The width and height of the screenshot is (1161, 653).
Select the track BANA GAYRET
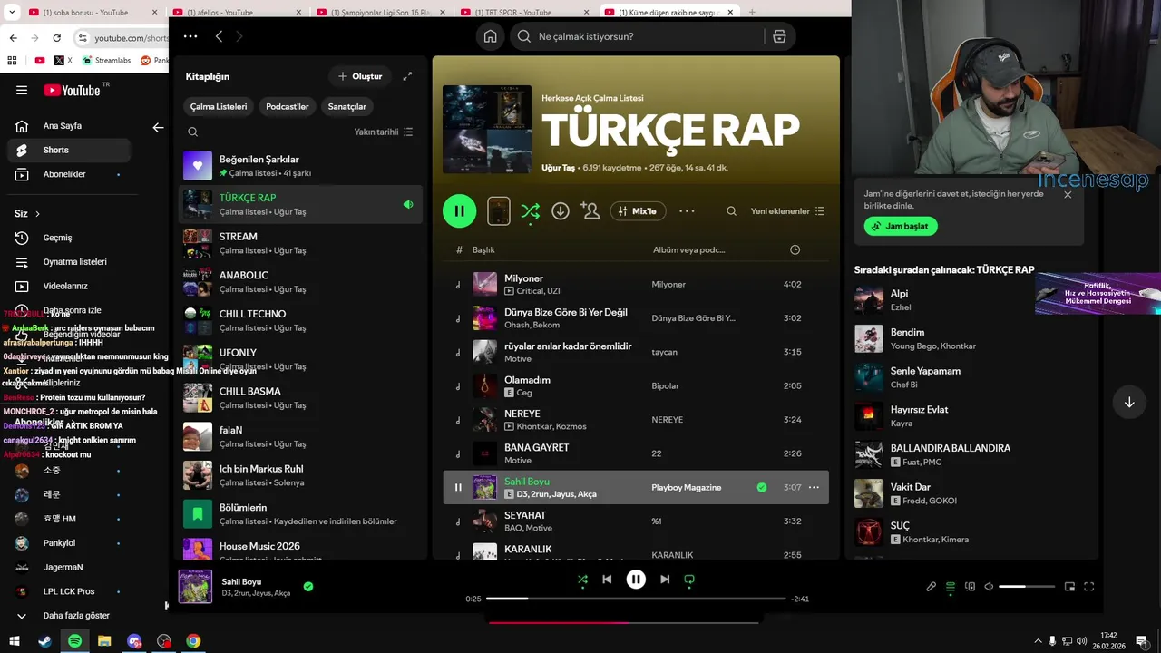pyautogui.click(x=635, y=453)
